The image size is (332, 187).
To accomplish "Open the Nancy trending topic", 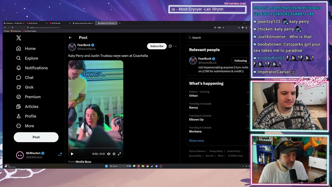I will pos(193,108).
